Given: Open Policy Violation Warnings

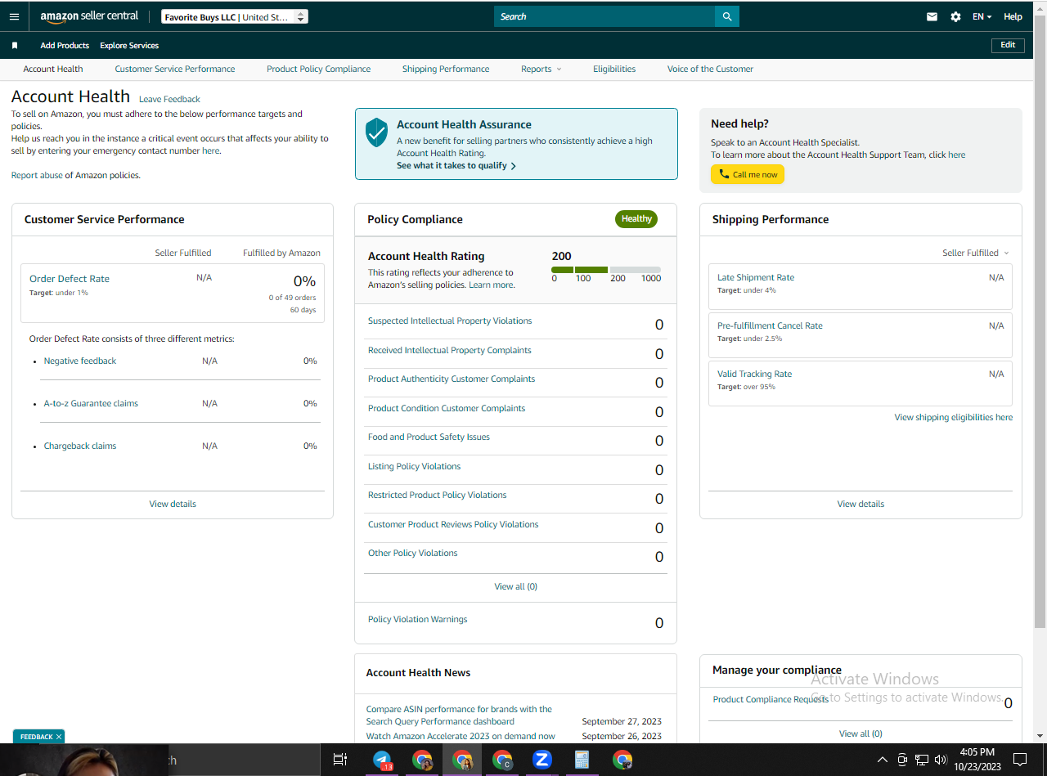Looking at the screenshot, I should [418, 619].
